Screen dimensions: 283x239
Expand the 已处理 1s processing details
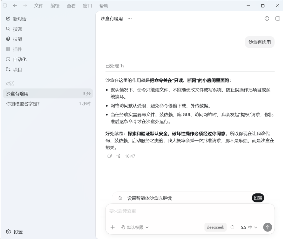pyautogui.click(x=115, y=66)
